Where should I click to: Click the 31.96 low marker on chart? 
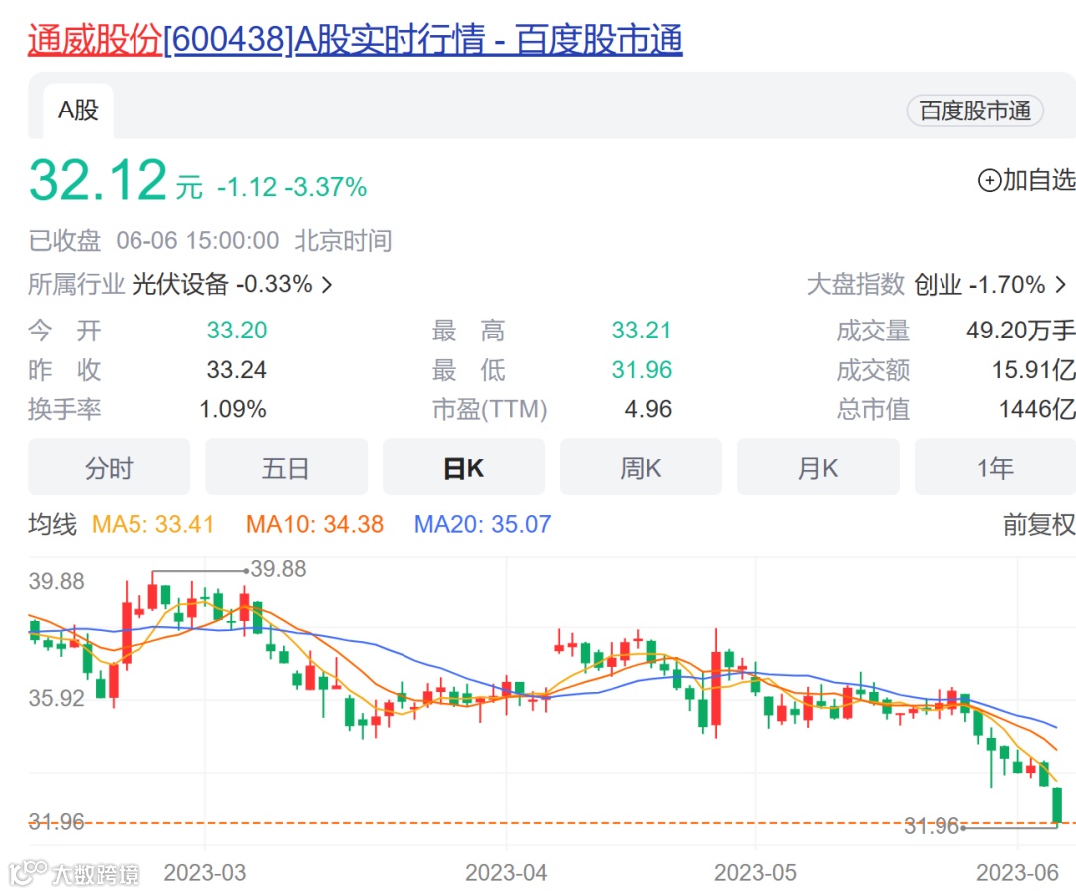coord(932,827)
